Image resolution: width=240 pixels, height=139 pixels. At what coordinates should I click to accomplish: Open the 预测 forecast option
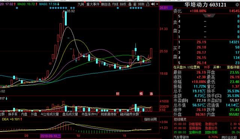(141, 4)
